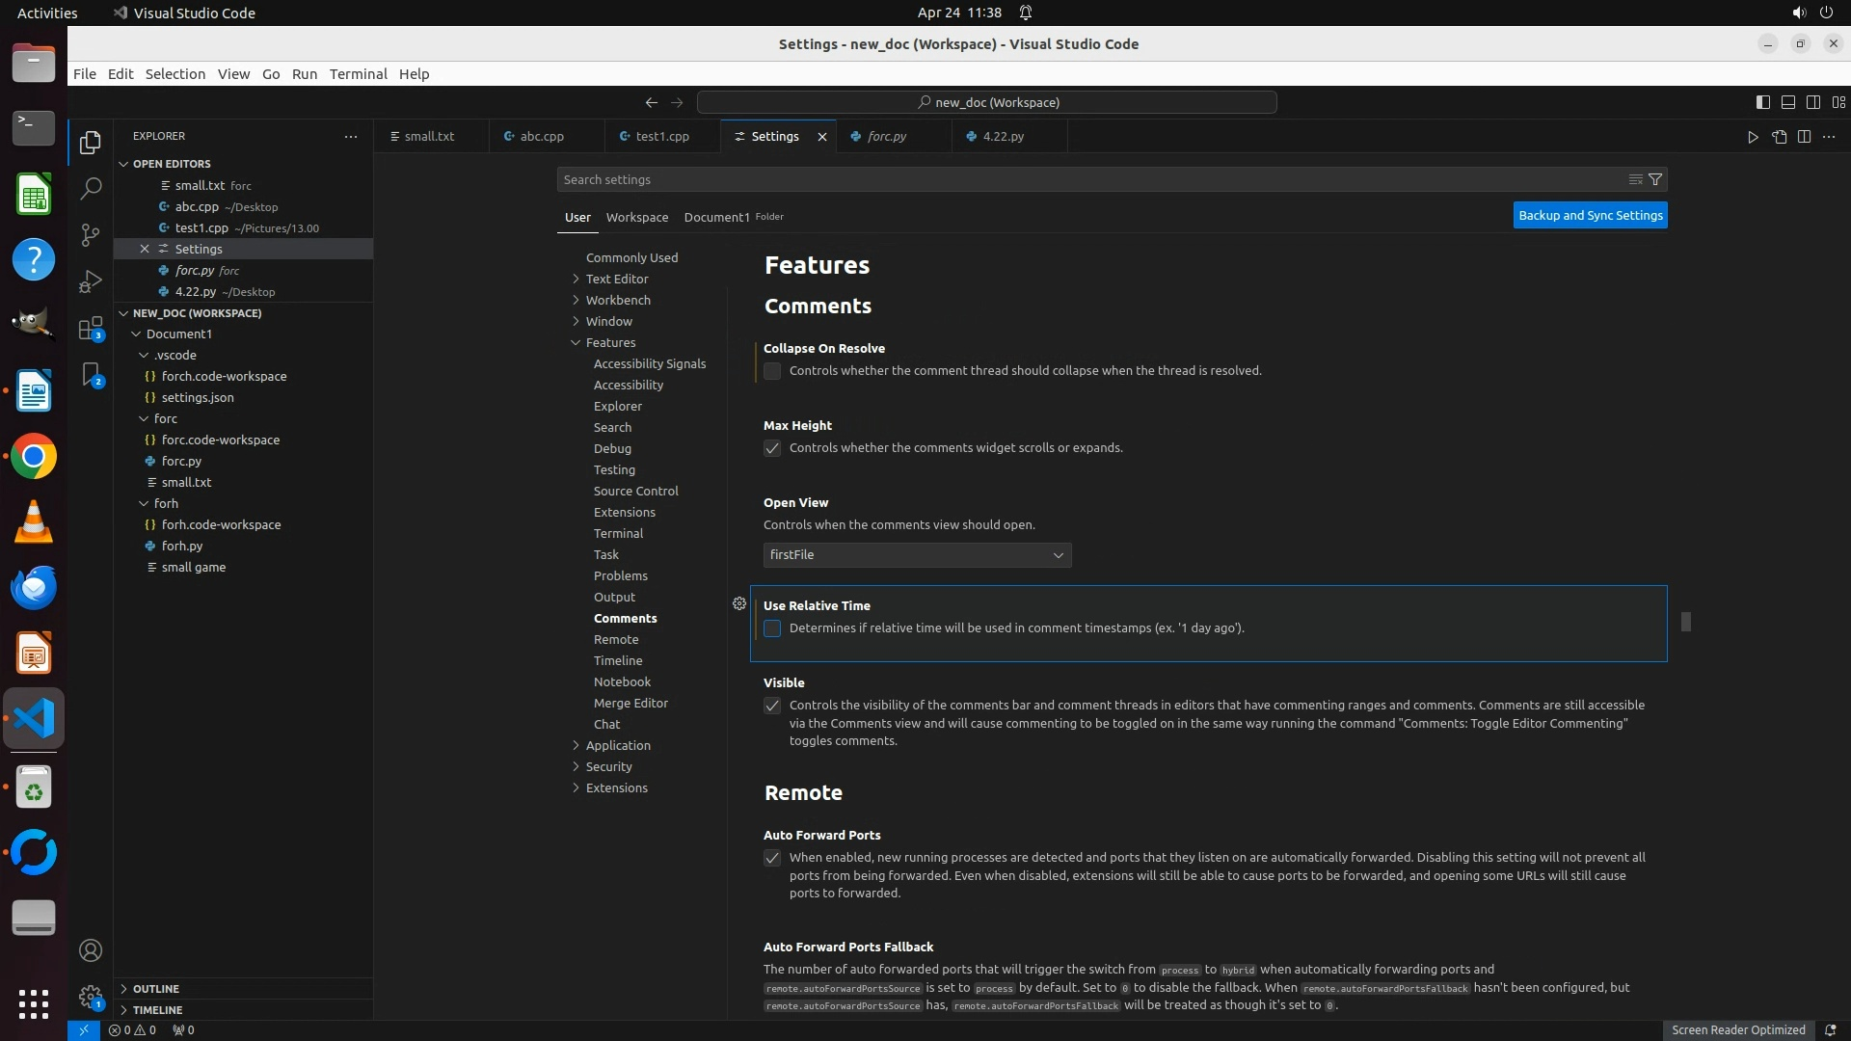Click the filter icon in settings search
Screen dimensions: 1851x1041
pyautogui.click(x=1655, y=179)
